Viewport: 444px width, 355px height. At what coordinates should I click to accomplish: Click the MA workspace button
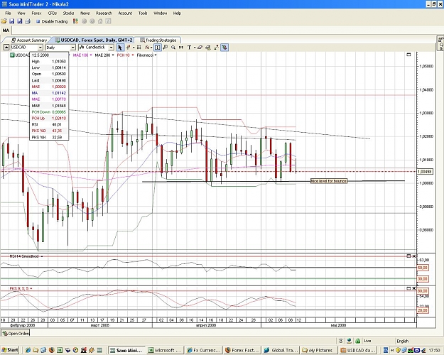click(x=6, y=31)
